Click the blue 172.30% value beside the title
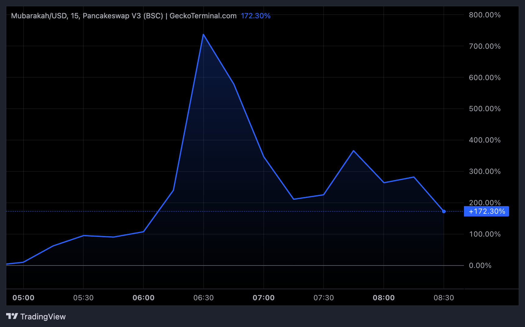The width and height of the screenshot is (525, 327). coord(255,16)
